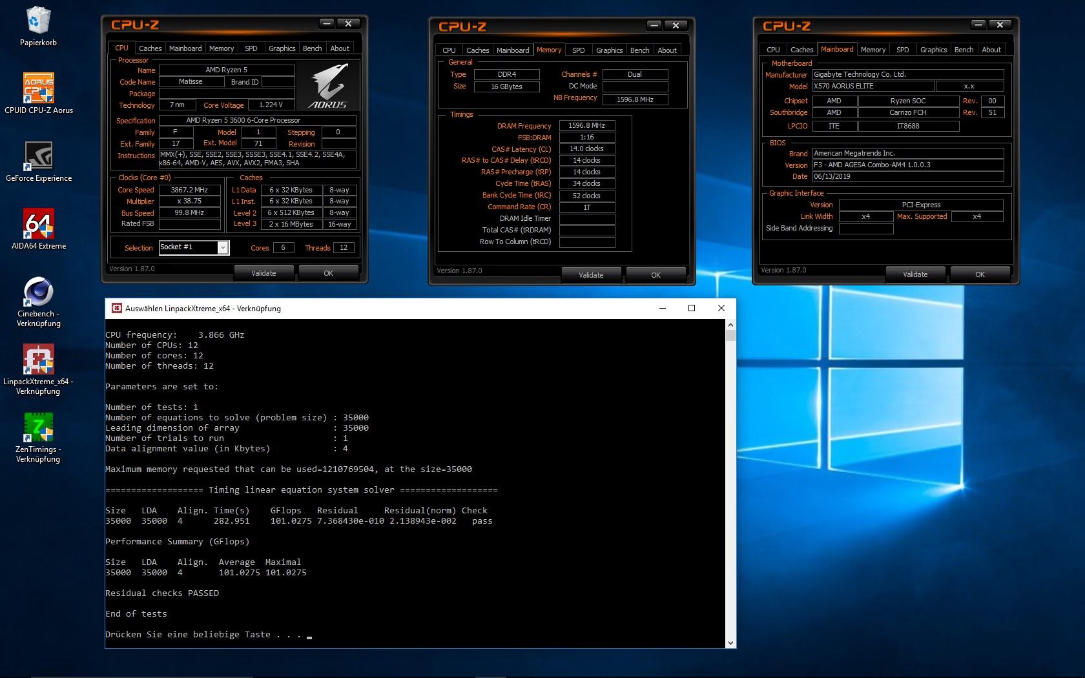1085x678 pixels.
Task: Click the BIOS Date field 06/13/2019
Action: [x=908, y=176]
